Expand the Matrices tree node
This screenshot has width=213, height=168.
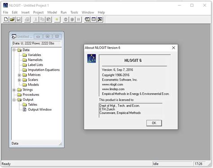[19, 75]
